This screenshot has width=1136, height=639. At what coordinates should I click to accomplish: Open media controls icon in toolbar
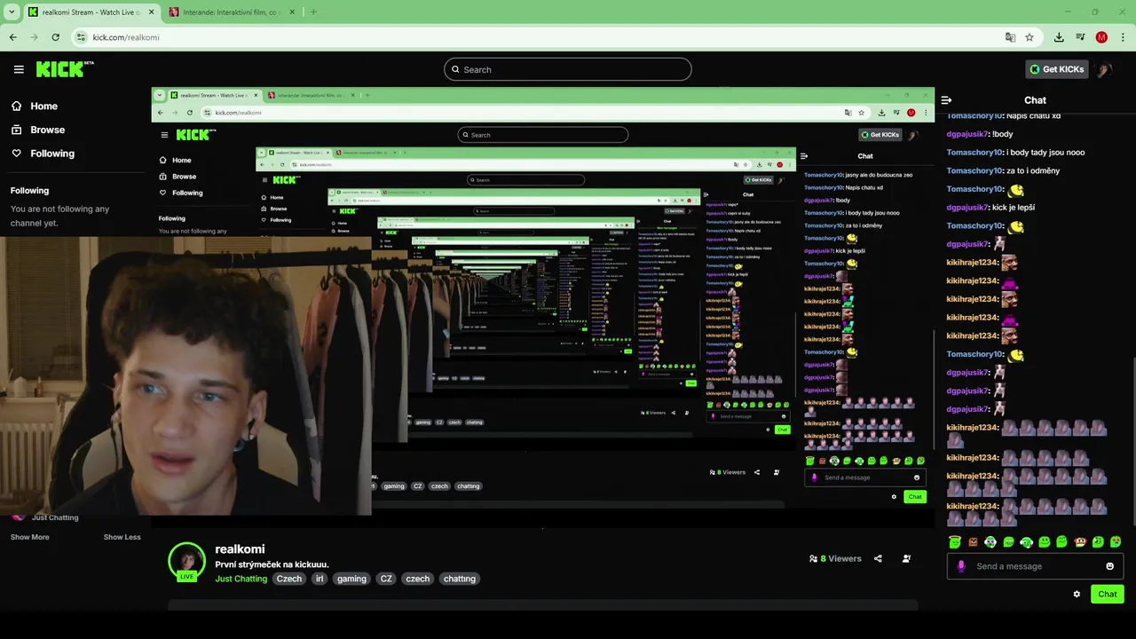(x=1080, y=37)
